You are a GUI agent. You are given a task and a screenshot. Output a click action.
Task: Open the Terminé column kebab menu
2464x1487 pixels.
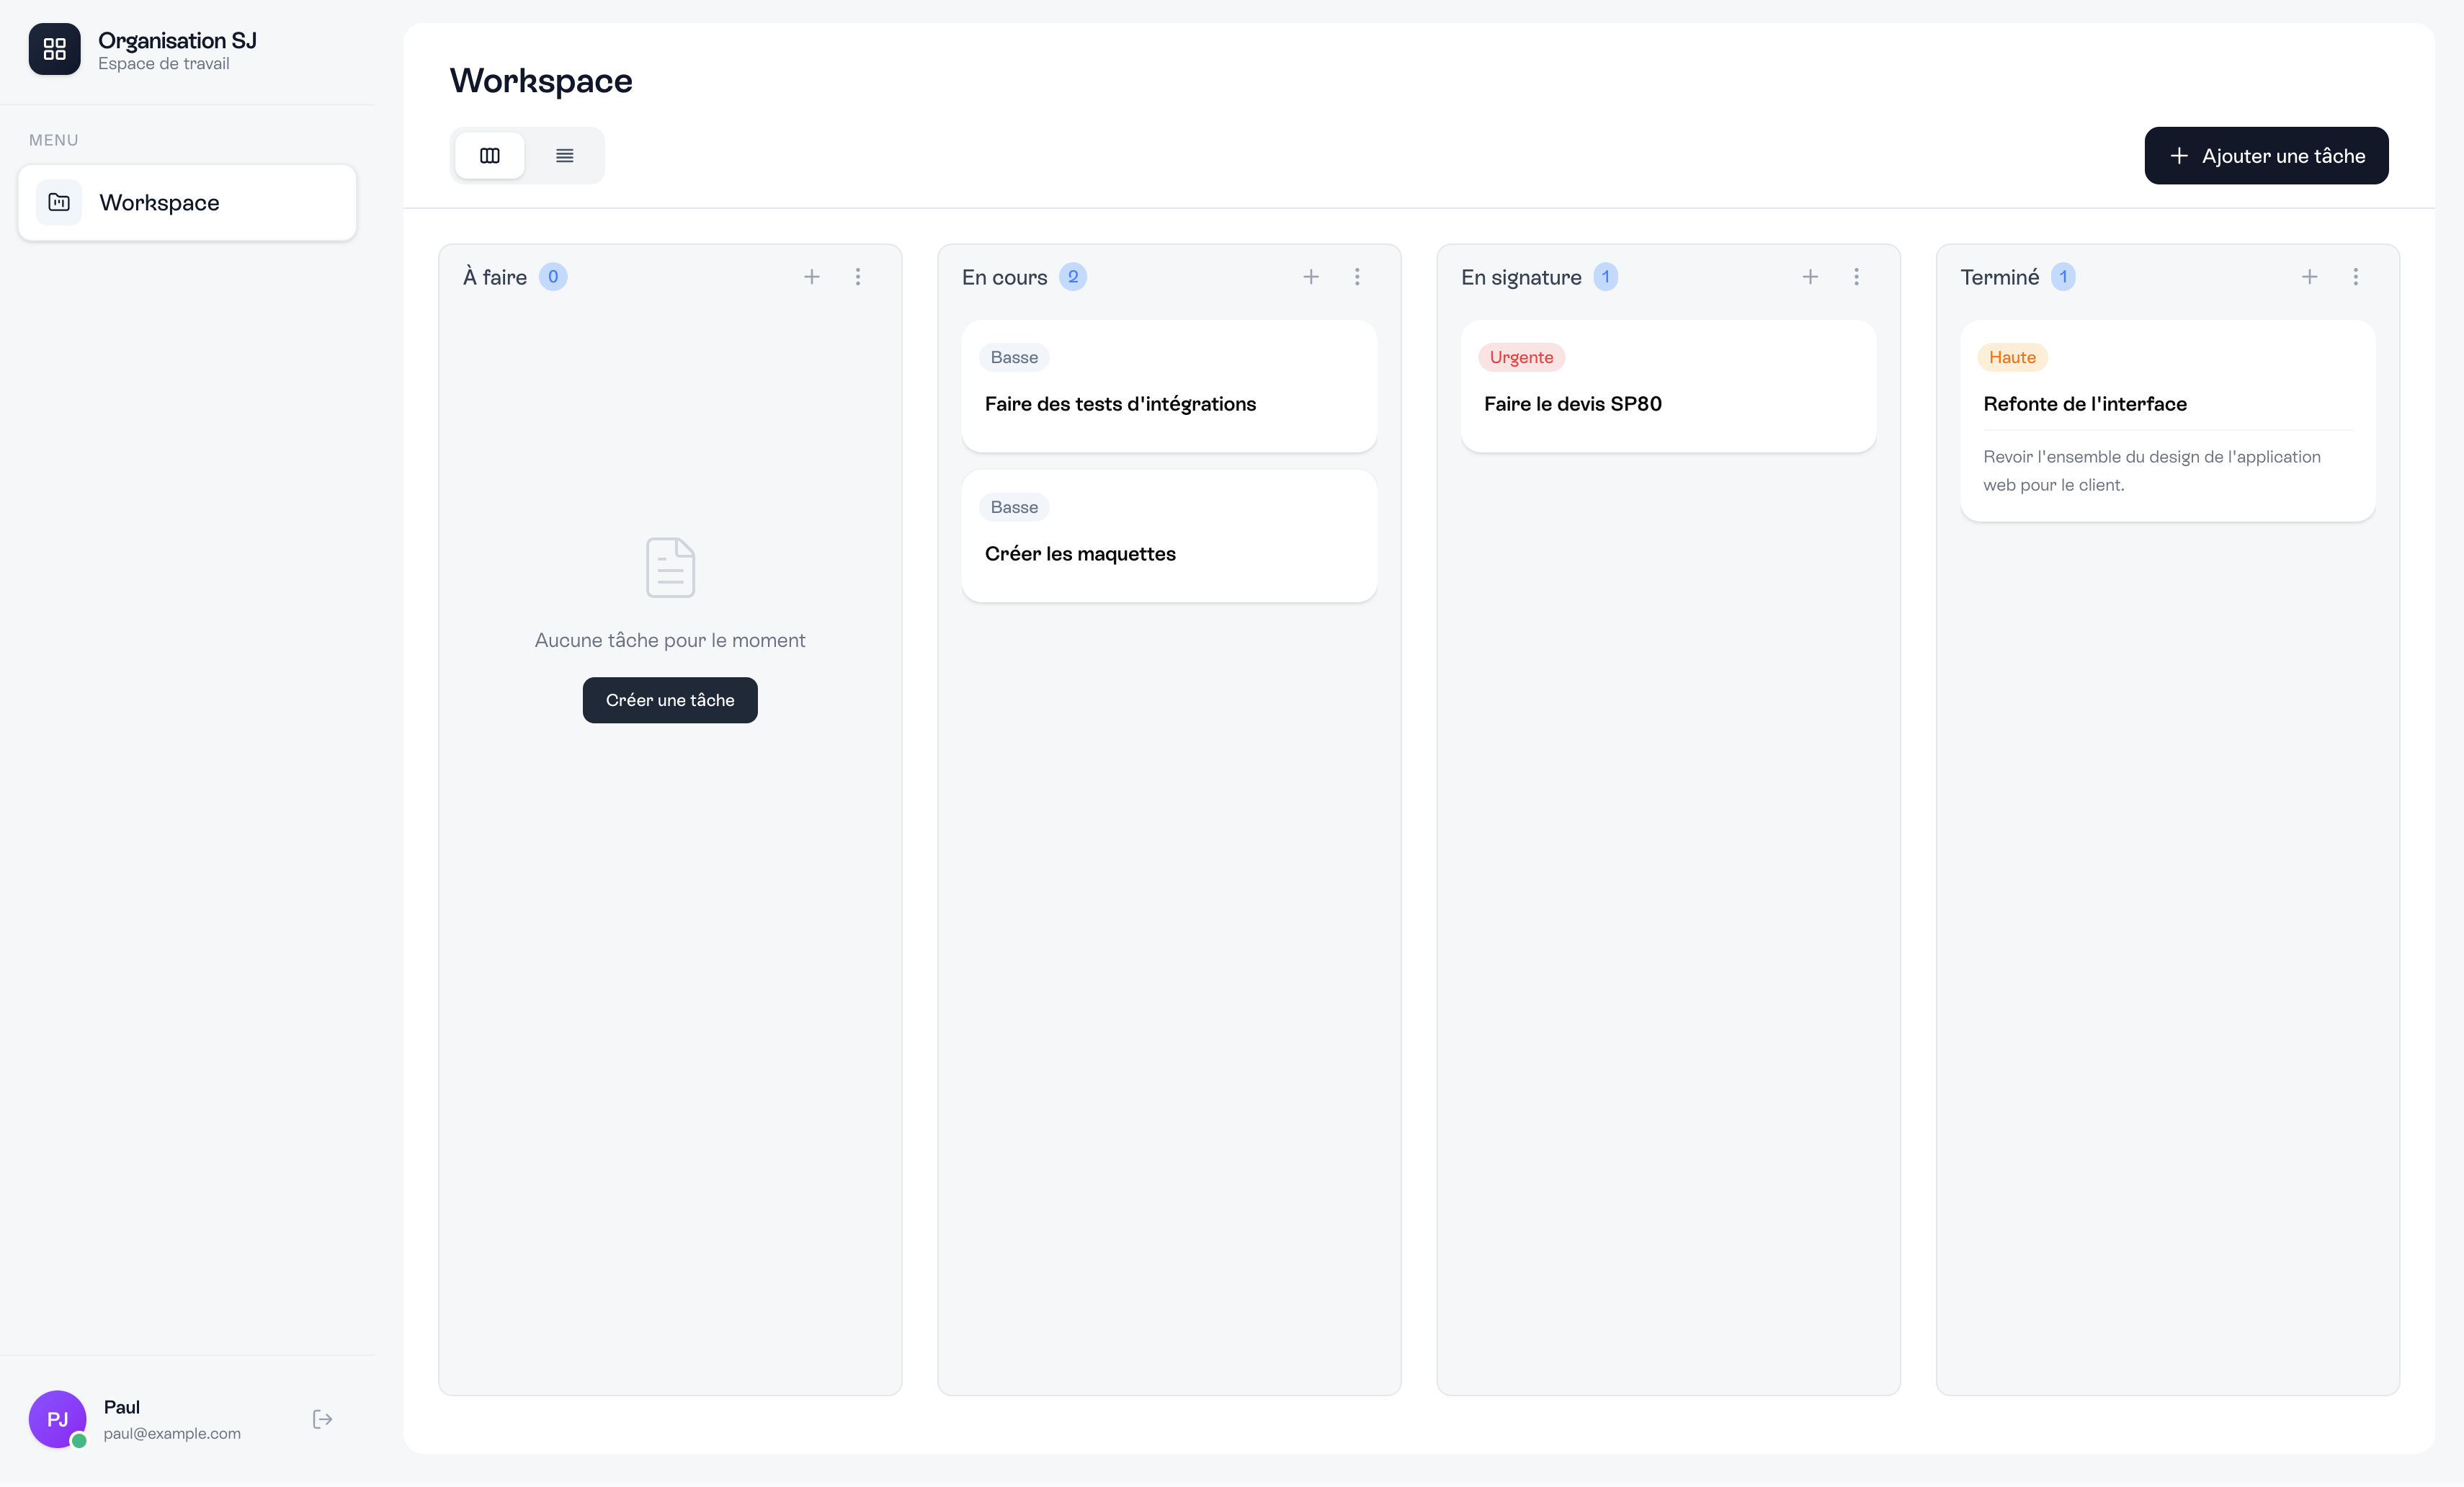2354,277
